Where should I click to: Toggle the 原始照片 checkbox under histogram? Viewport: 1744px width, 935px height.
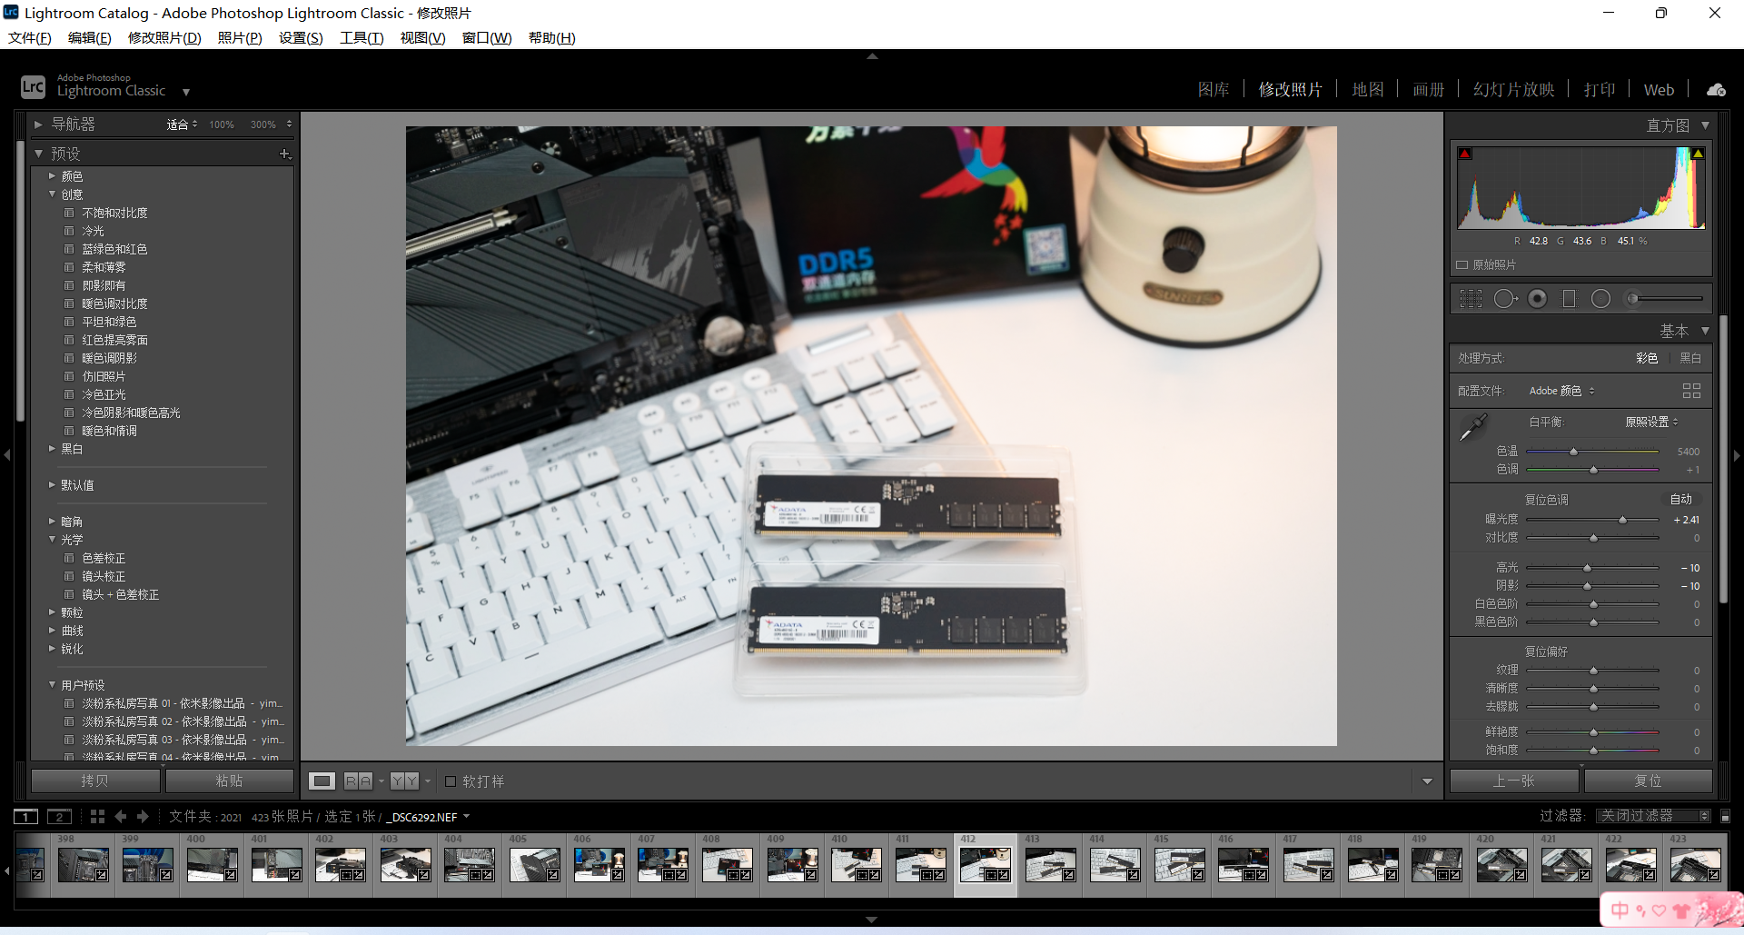click(1462, 265)
